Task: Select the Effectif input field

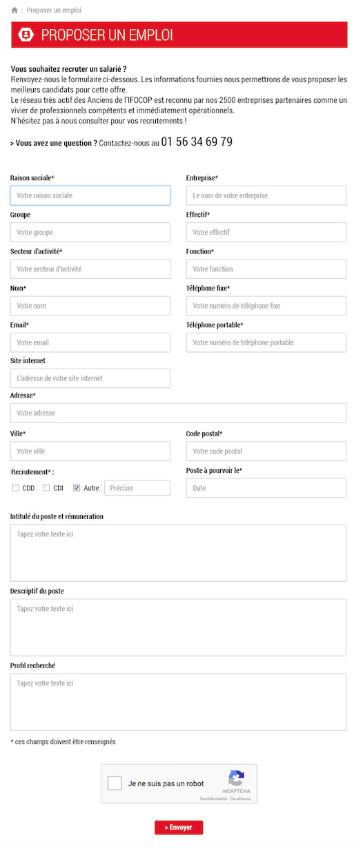Action: [266, 232]
